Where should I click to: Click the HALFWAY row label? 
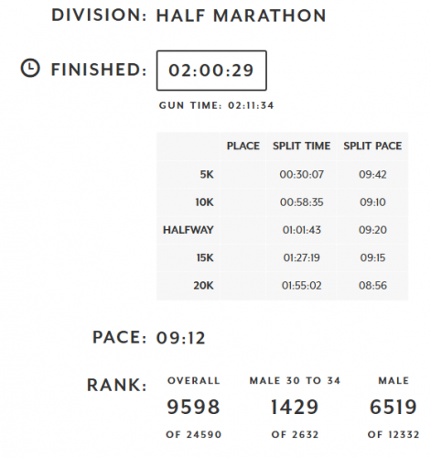click(188, 230)
